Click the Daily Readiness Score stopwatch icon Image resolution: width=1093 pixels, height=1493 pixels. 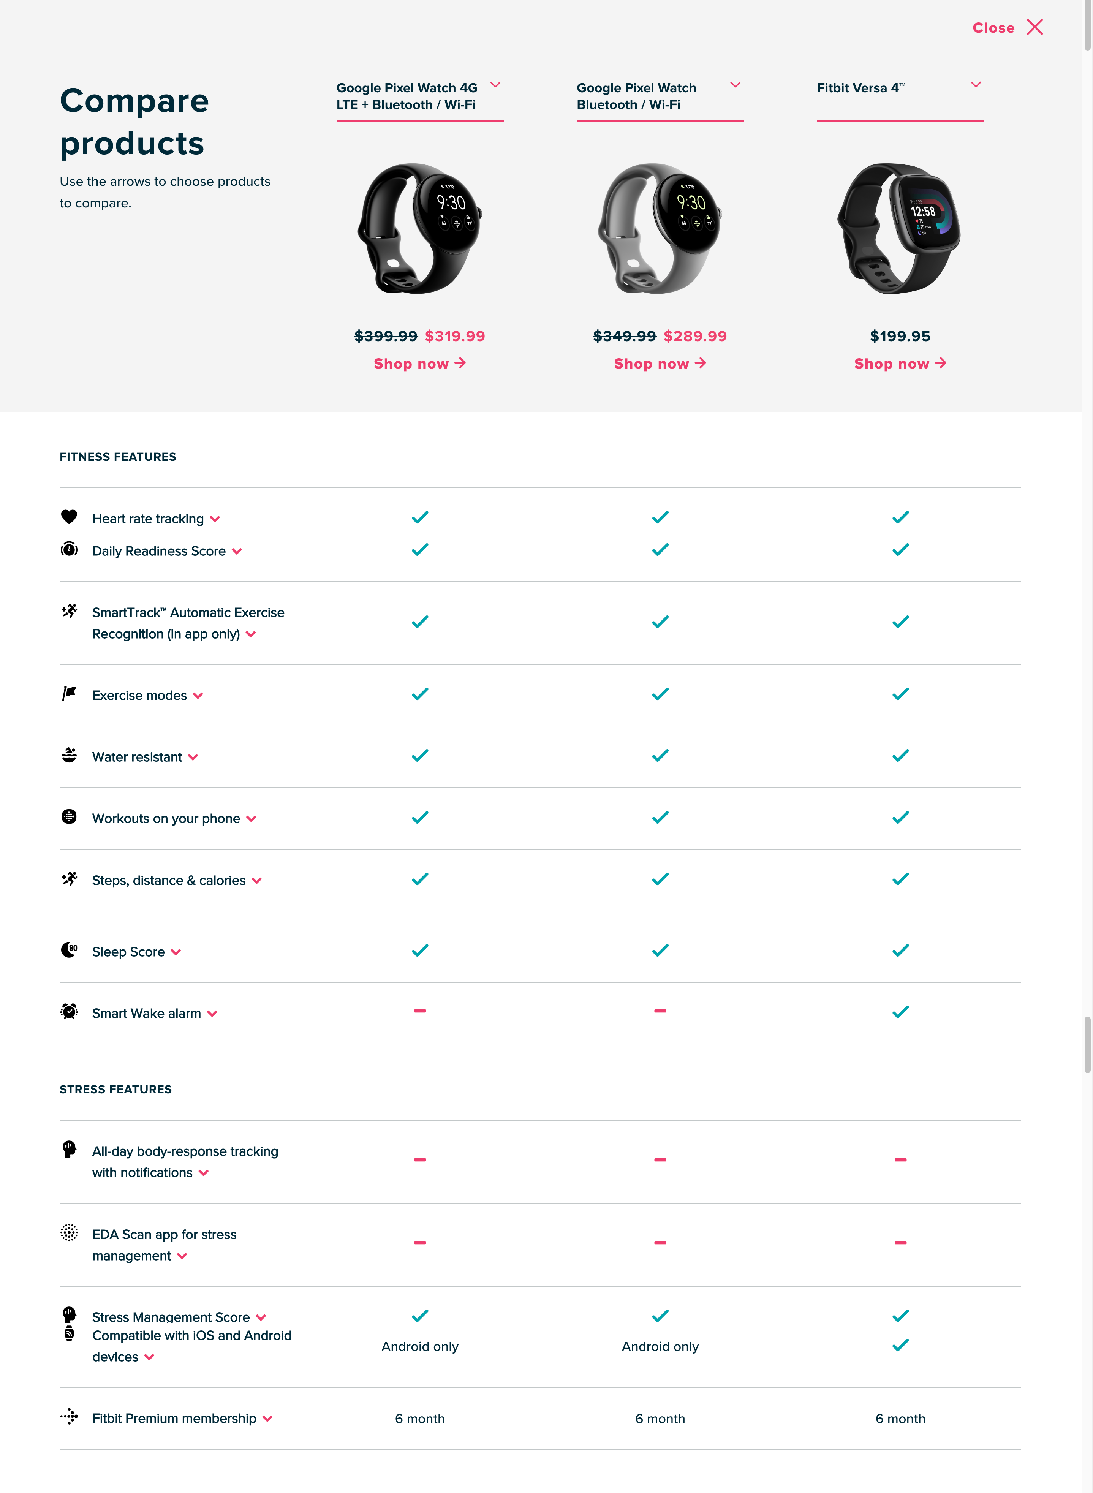tap(70, 550)
